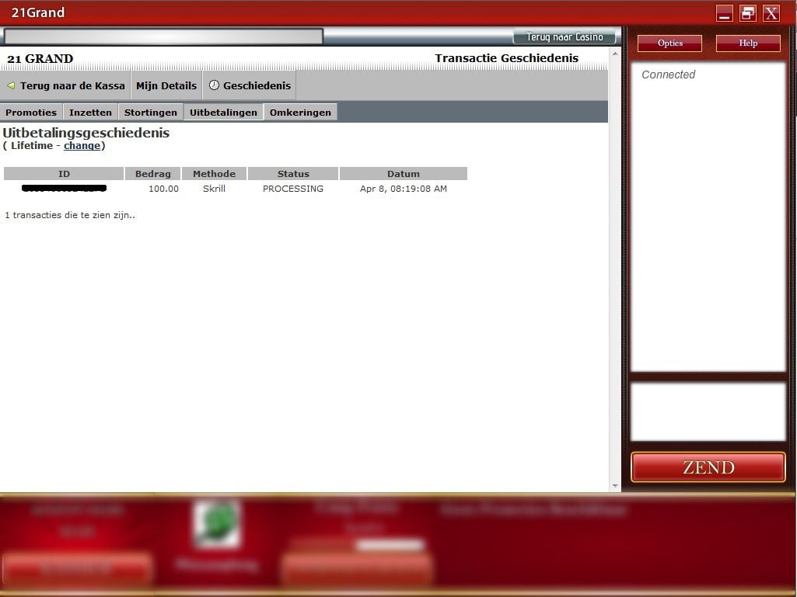Click the Methode column header
This screenshot has width=797, height=597.
pos(214,174)
